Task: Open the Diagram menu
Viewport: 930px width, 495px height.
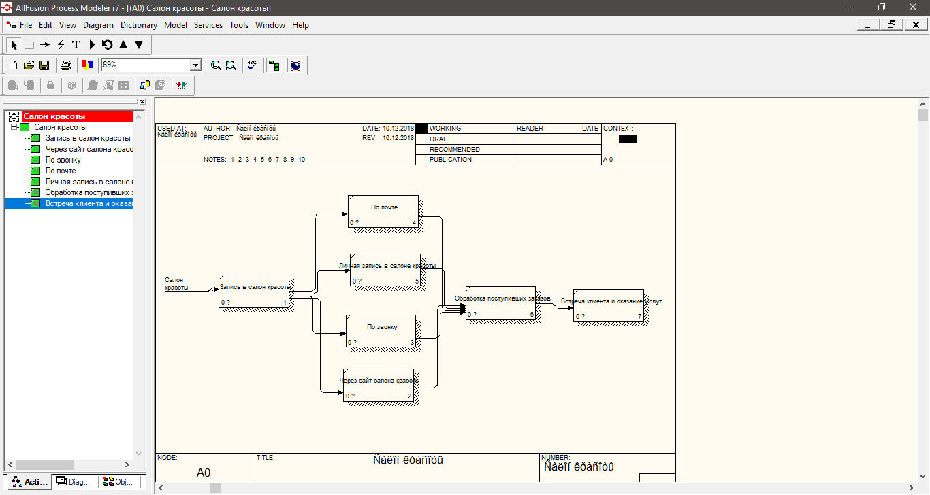Action: coord(98,25)
